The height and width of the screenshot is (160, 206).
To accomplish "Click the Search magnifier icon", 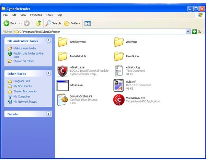I will 48,23.
